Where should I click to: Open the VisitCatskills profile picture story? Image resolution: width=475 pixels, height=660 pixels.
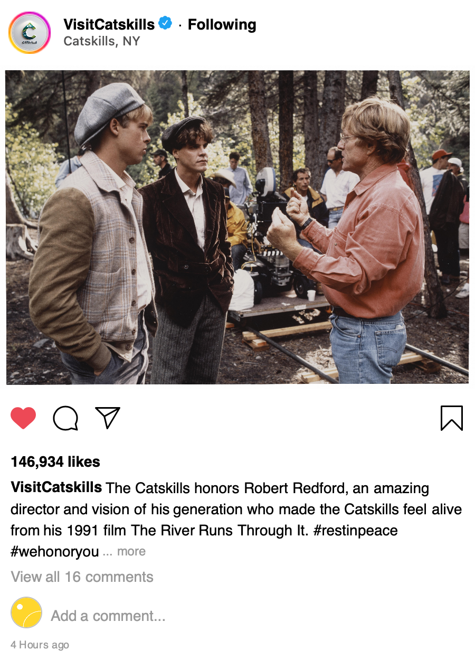tap(30, 33)
